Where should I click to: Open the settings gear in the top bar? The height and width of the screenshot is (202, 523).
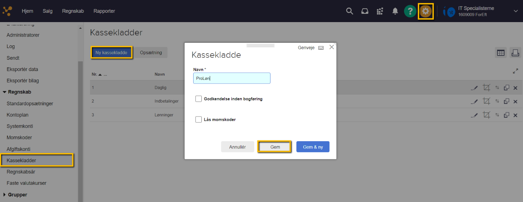[x=425, y=11]
